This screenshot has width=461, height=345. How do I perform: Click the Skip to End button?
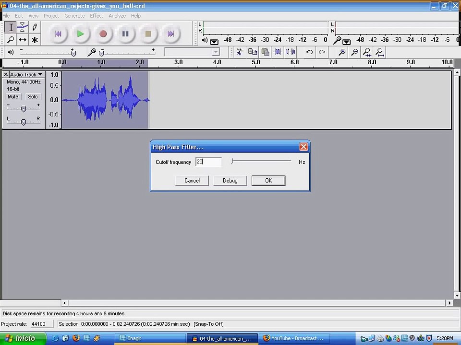(171, 34)
